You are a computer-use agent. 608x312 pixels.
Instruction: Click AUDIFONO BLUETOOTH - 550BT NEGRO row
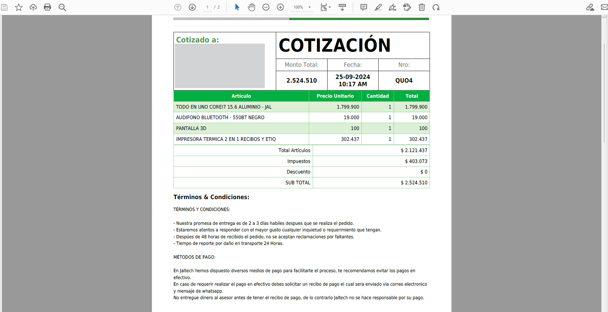(x=302, y=117)
